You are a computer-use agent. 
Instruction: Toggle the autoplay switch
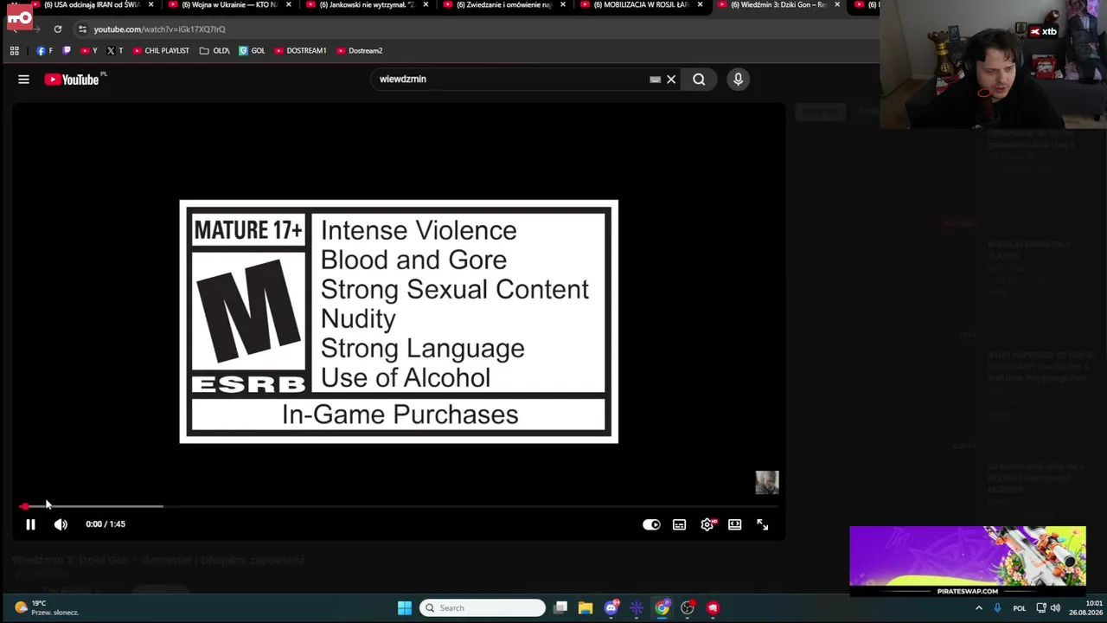click(x=651, y=524)
